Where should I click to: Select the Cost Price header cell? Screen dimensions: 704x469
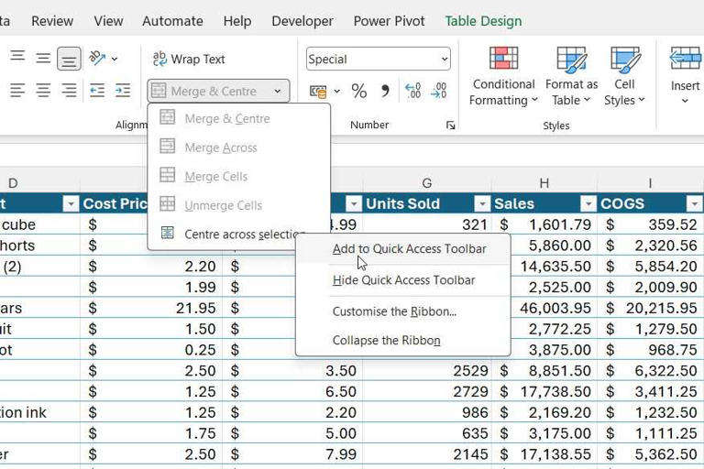[114, 203]
